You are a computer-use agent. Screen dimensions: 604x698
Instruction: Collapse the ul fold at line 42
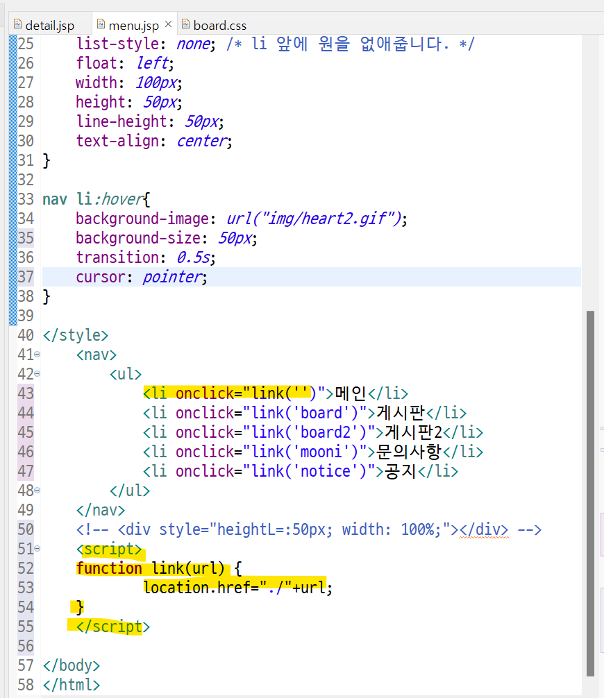click(37, 374)
